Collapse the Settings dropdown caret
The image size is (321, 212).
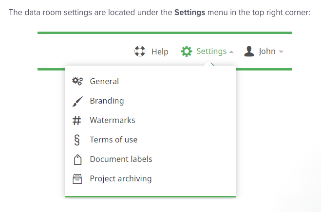pos(231,52)
